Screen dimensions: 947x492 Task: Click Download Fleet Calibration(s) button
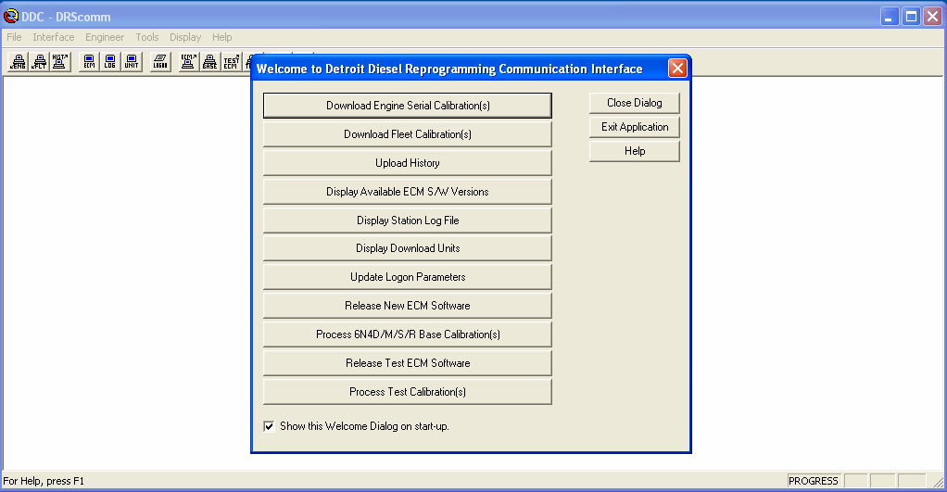point(408,134)
